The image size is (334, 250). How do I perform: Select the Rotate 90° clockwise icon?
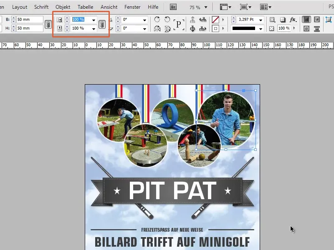(157, 19)
